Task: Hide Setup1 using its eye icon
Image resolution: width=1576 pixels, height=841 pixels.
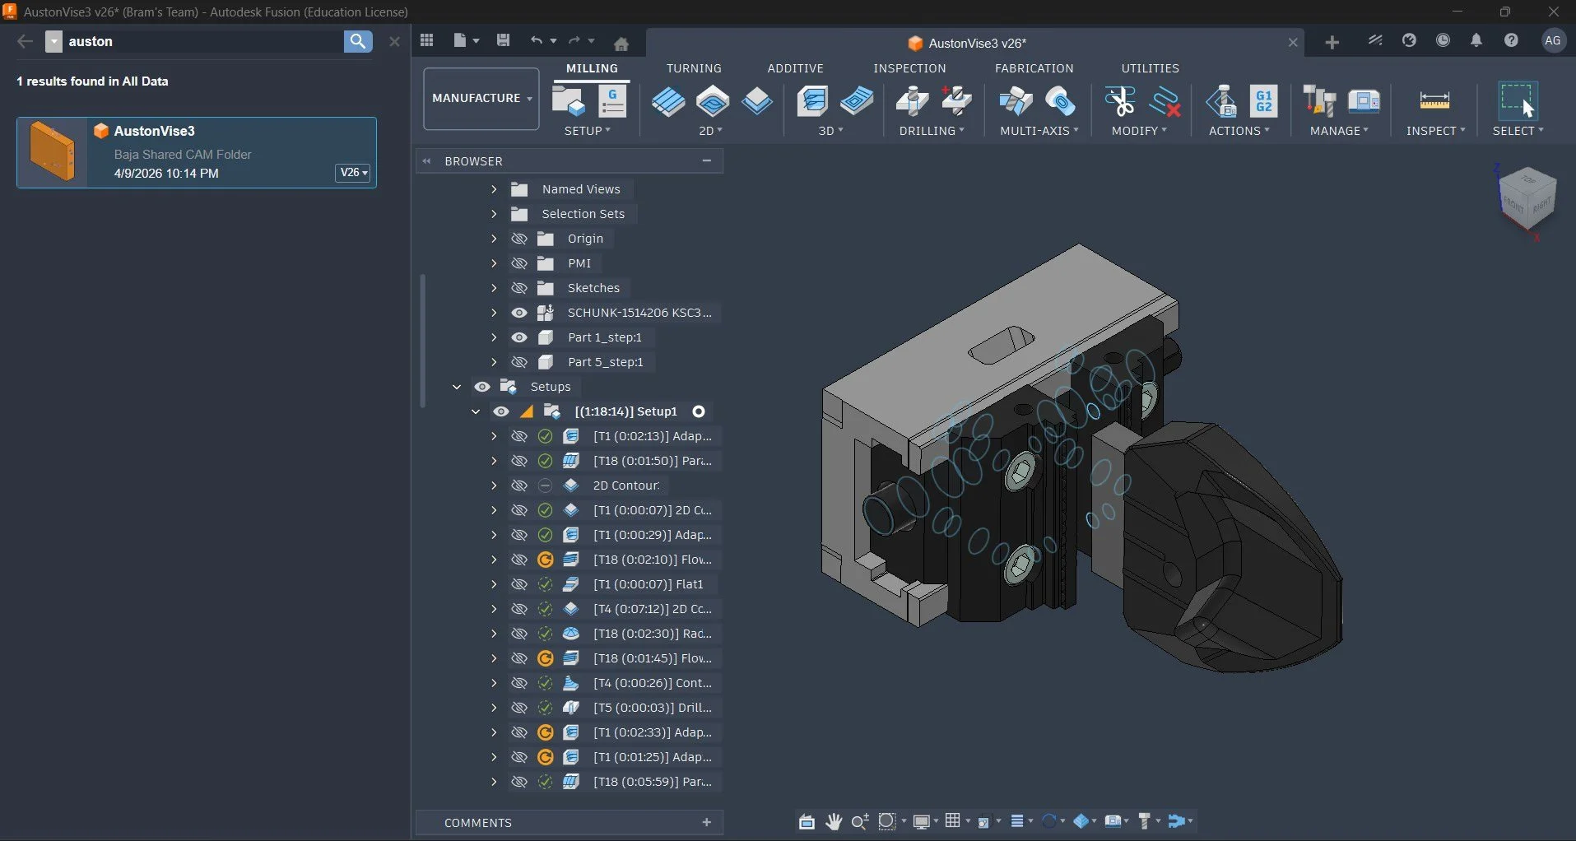Action: click(501, 411)
